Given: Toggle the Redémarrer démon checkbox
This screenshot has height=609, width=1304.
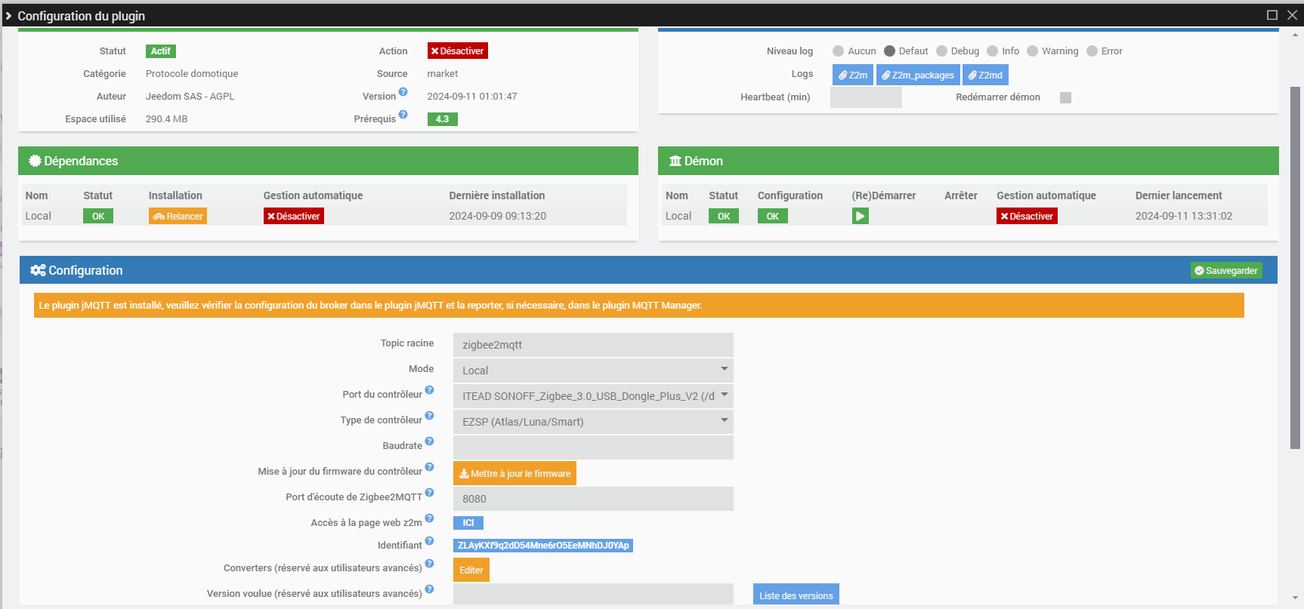Looking at the screenshot, I should 1065,97.
